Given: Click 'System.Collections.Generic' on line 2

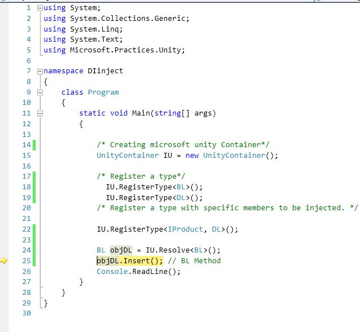Looking at the screenshot, I should (129, 19).
